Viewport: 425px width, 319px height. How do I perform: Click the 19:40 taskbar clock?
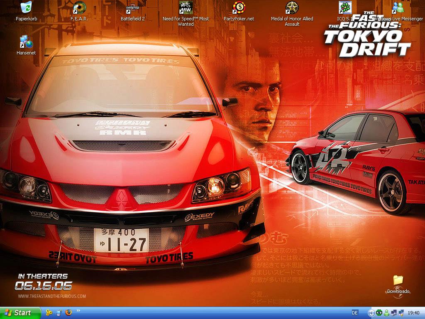point(413,313)
